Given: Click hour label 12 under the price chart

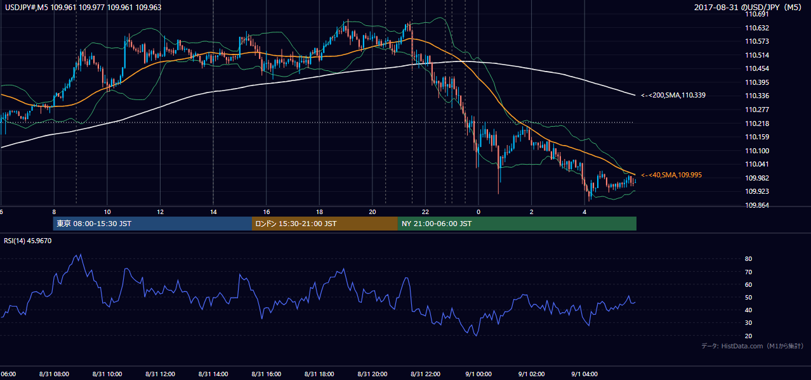Looking at the screenshot, I should (x=161, y=212).
